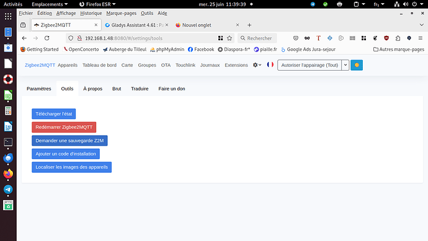This screenshot has height=241, width=428.
Task: Open the Zigbee2MQTT settings gear menu
Action: point(257,65)
